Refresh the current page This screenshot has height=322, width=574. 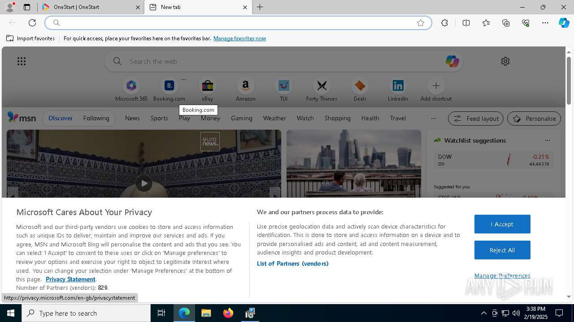pos(32,23)
